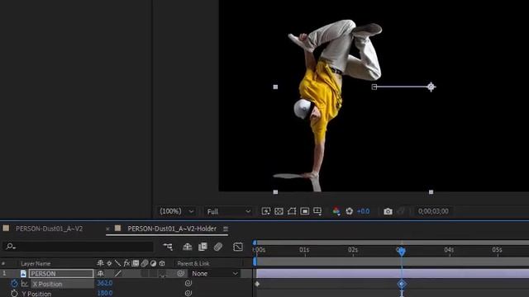Toggle the X Position stopwatch
529x297 pixels.
14,284
